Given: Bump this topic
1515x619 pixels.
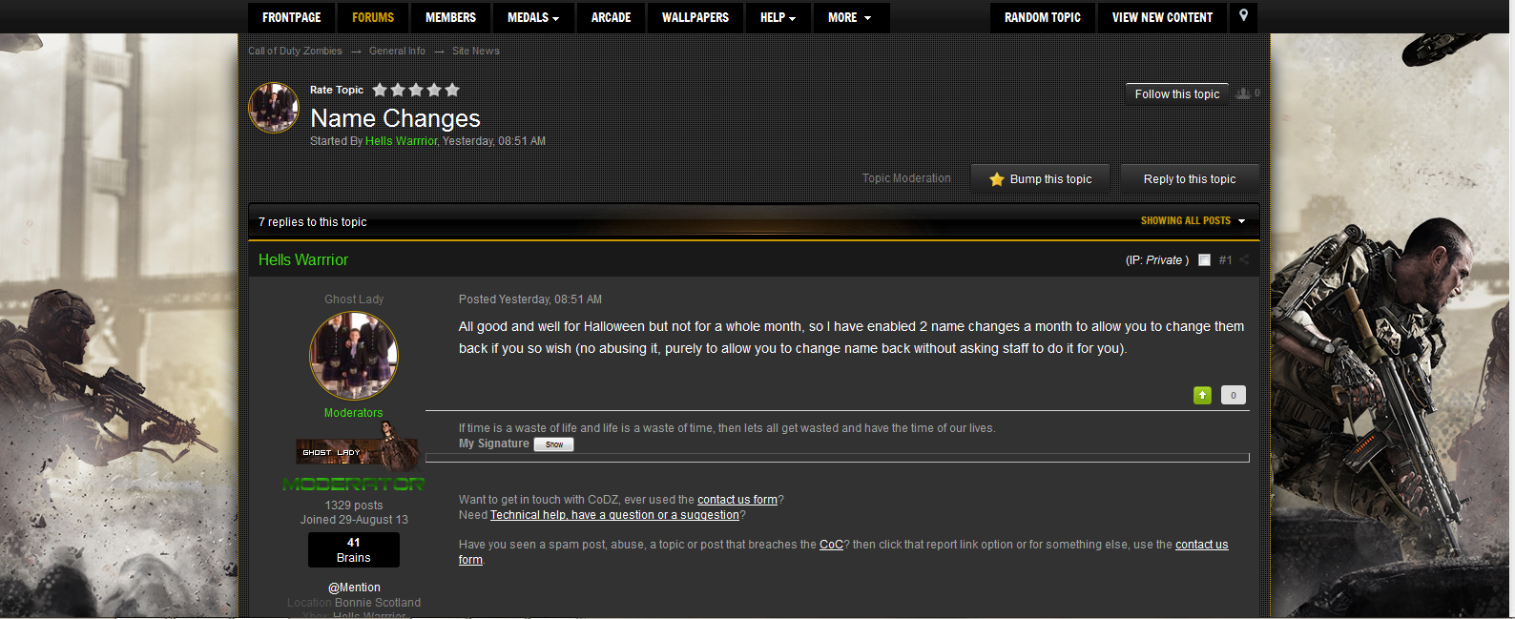Looking at the screenshot, I should coord(1041,178).
